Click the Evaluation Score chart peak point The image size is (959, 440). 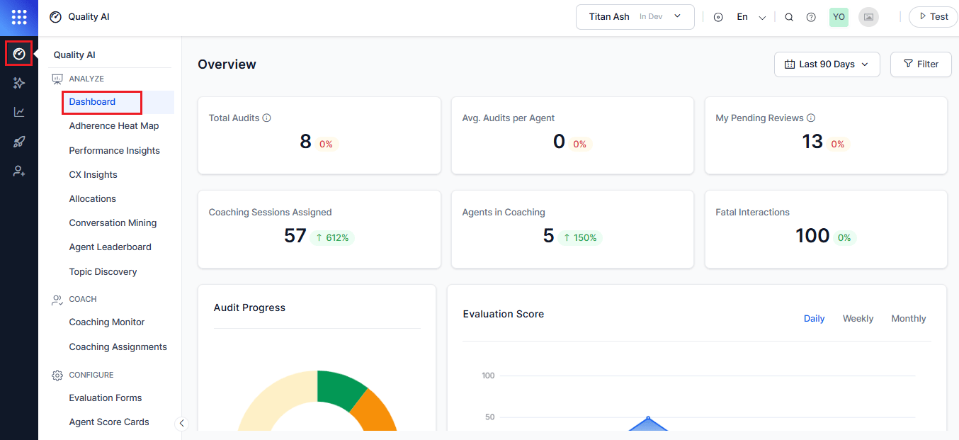[647, 418]
